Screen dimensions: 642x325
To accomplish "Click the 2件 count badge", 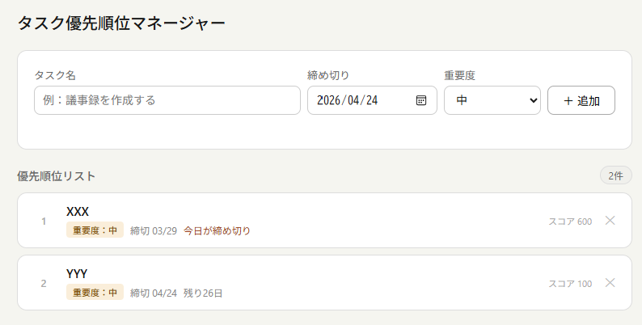I will point(615,175).
